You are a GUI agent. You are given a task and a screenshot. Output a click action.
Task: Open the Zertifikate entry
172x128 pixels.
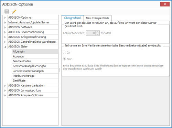tap(35, 81)
